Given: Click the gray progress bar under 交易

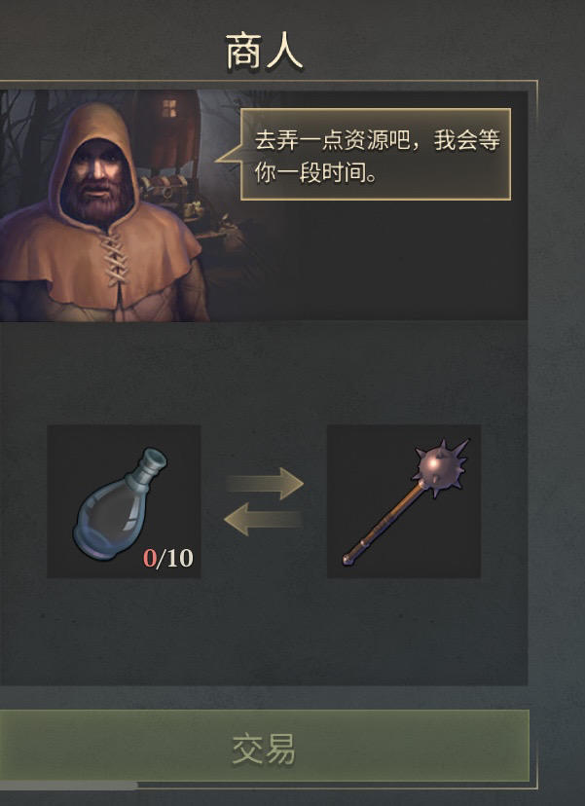Looking at the screenshot, I should pyautogui.click(x=68, y=786).
